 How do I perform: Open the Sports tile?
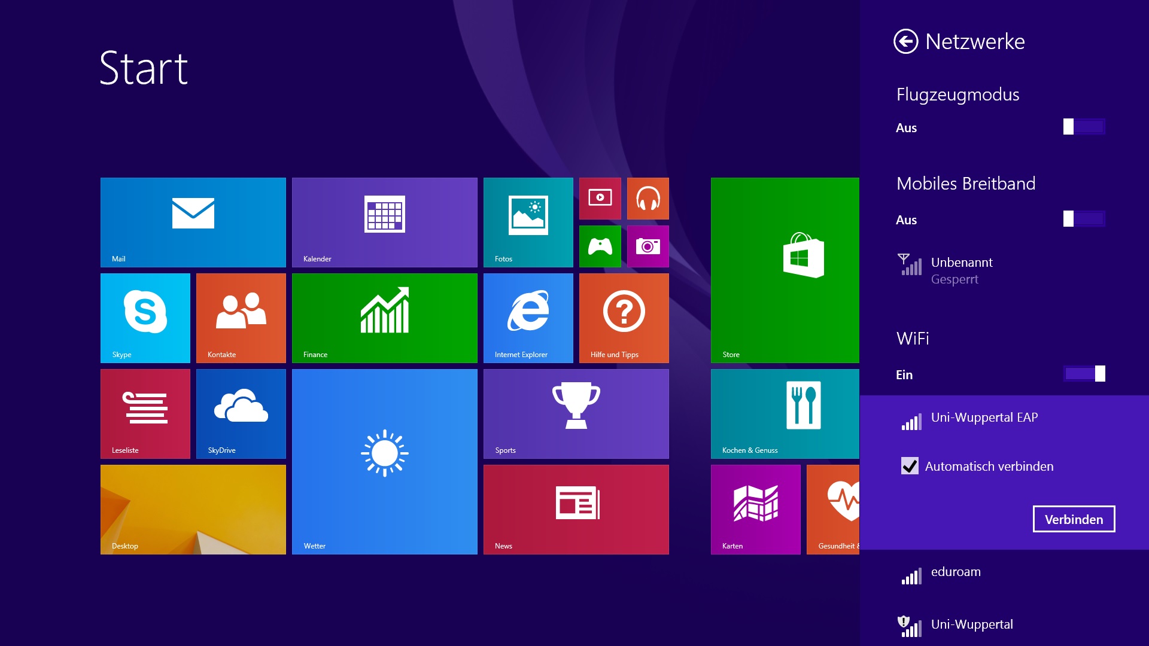click(576, 414)
